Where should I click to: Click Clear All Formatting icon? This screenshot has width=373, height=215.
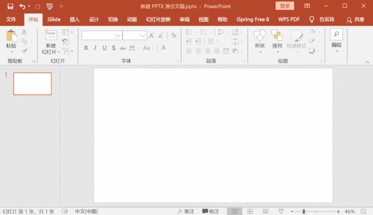(174, 36)
